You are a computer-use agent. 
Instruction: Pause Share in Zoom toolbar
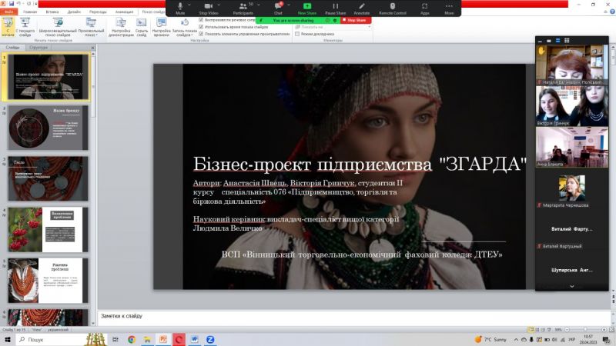tap(335, 8)
